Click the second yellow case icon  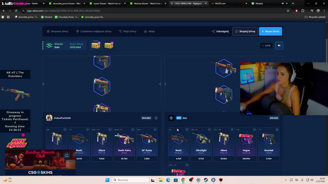[109, 45]
